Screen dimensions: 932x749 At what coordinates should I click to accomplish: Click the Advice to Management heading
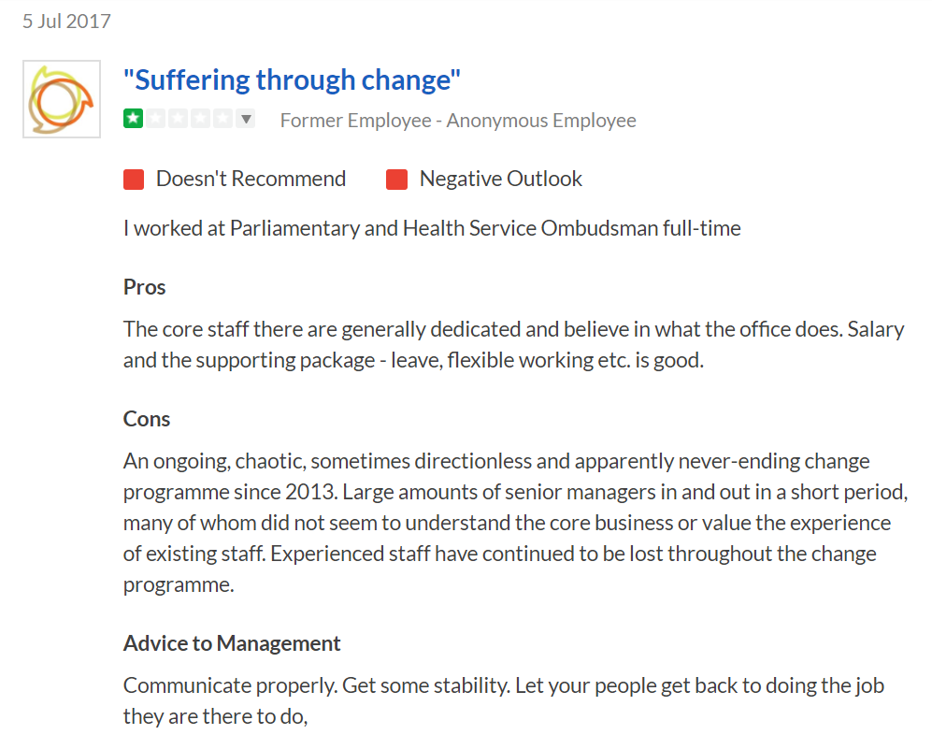pyautogui.click(x=232, y=643)
